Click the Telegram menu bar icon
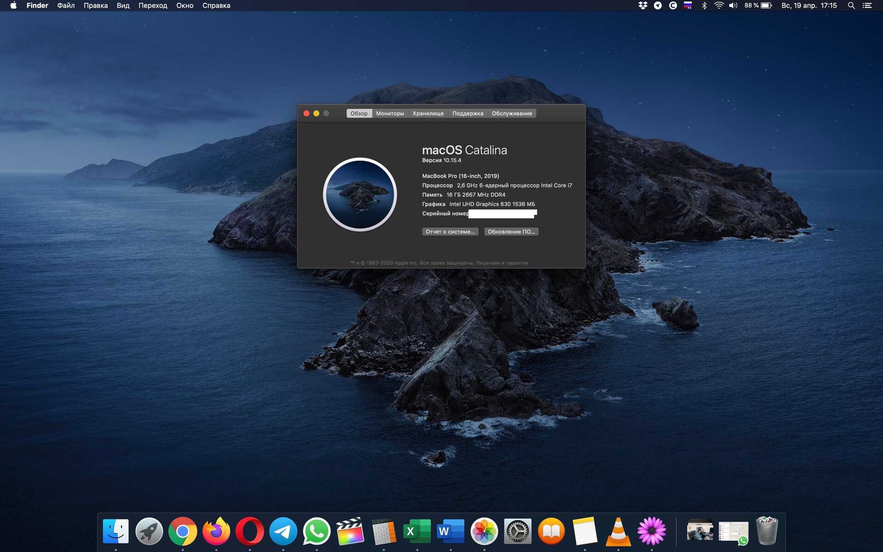Image resolution: width=883 pixels, height=552 pixels. click(x=658, y=6)
